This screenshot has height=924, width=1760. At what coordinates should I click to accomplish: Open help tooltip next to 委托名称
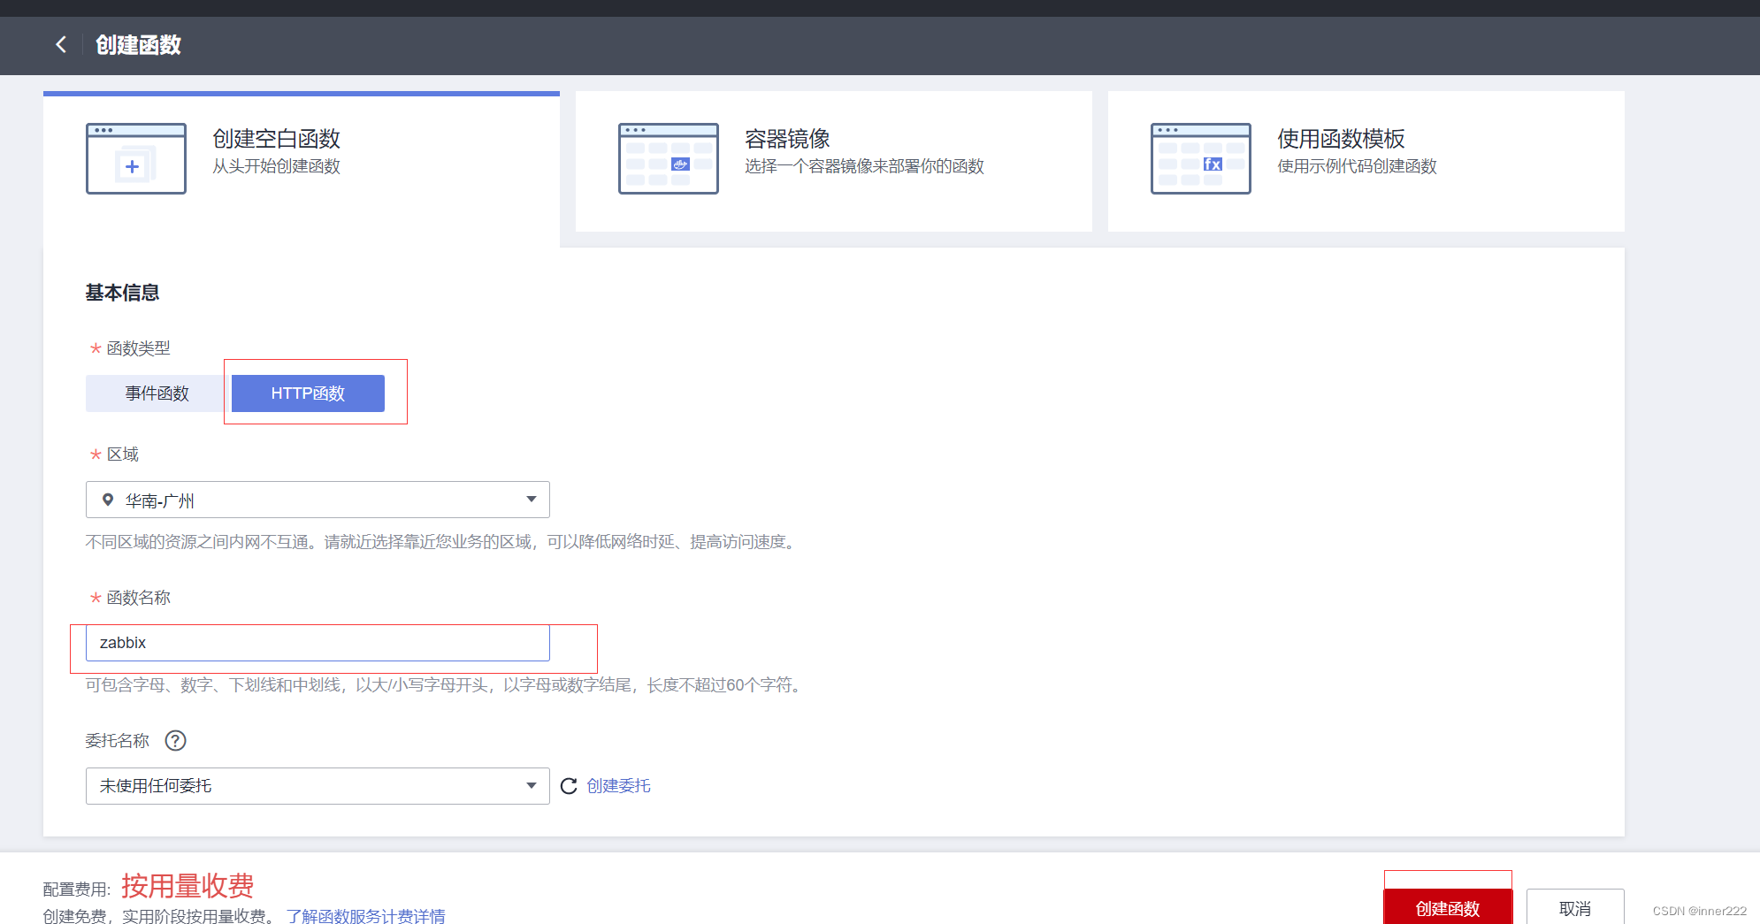pyautogui.click(x=176, y=741)
